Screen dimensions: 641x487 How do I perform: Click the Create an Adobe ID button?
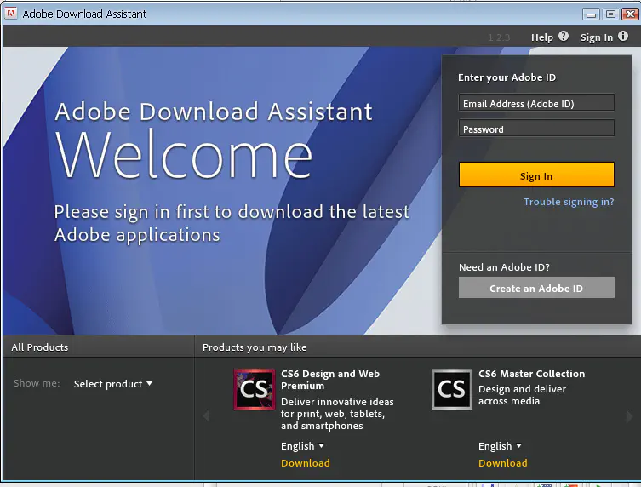pyautogui.click(x=536, y=289)
